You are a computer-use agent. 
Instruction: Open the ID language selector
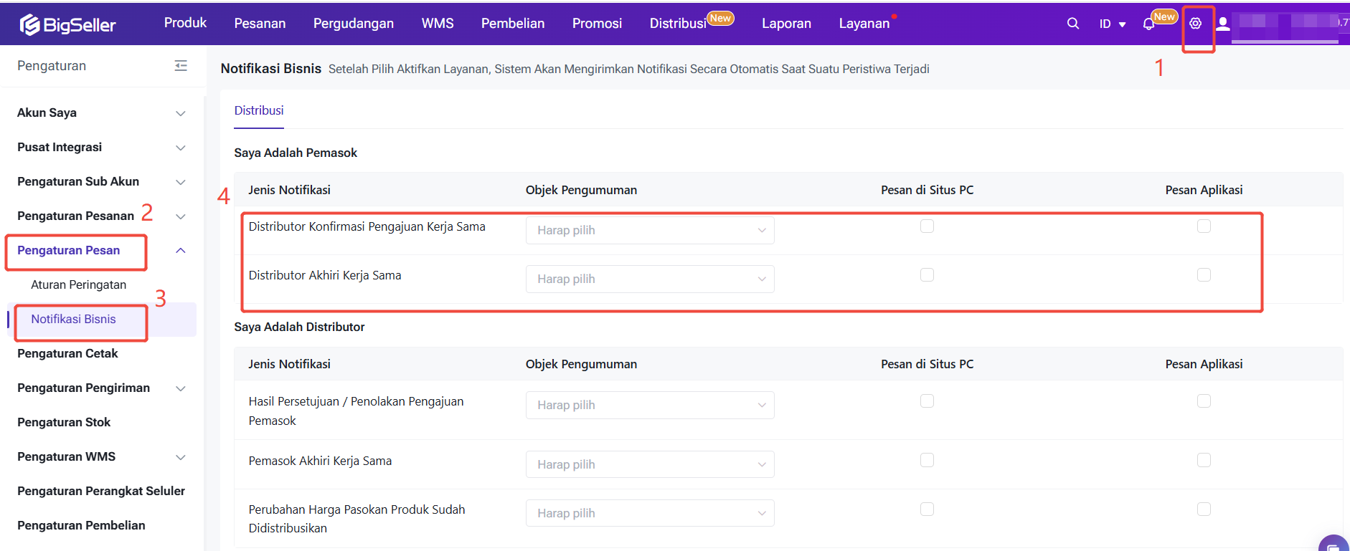pyautogui.click(x=1112, y=24)
